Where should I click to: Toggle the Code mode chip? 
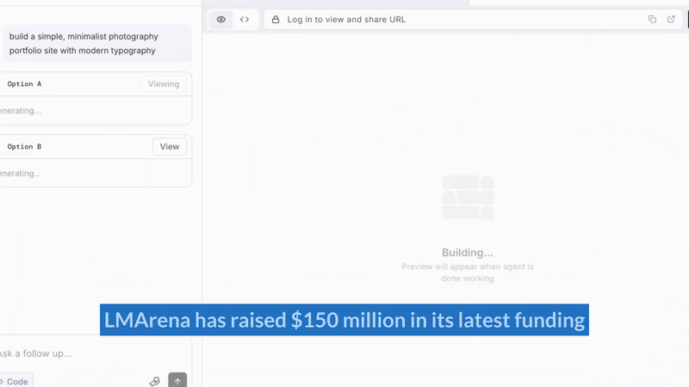16,381
